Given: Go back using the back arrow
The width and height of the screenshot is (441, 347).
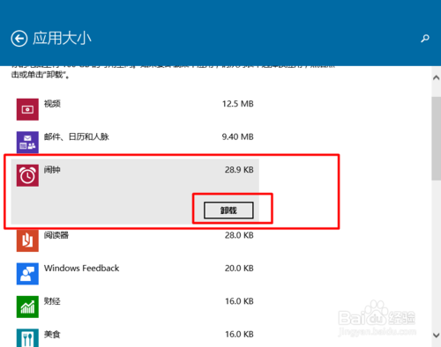Looking at the screenshot, I should pos(19,39).
